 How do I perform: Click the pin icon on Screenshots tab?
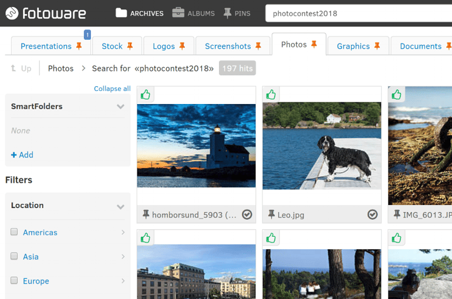(258, 46)
